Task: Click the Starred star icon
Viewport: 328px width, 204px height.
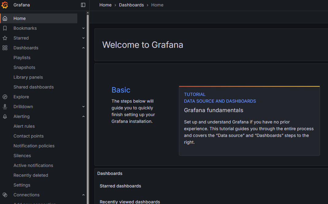Action: click(x=5, y=38)
